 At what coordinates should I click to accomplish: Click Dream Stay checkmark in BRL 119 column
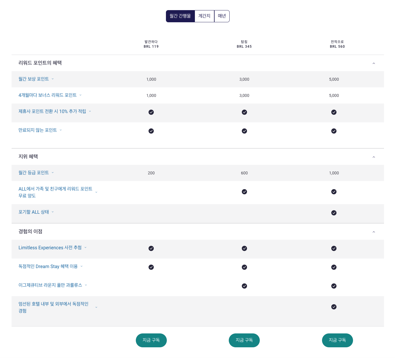[x=151, y=267]
